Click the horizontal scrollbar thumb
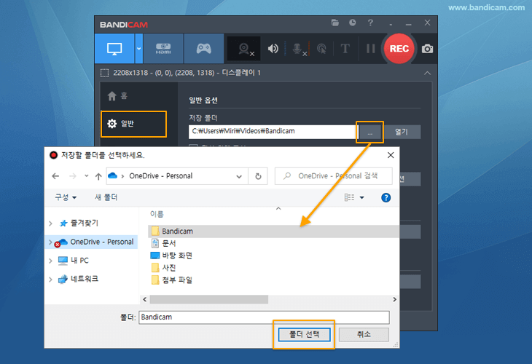 (x=208, y=300)
